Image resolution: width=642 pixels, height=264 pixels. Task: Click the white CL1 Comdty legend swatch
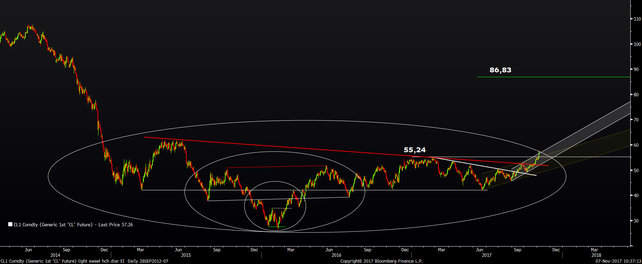10,225
